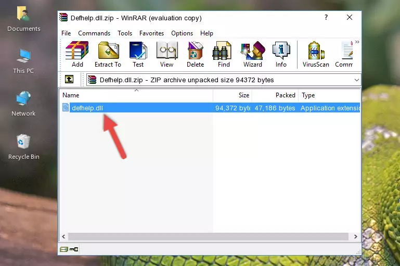This screenshot has height=266, width=400.
Task: Open the Find binoculars tool
Action: coord(224,54)
